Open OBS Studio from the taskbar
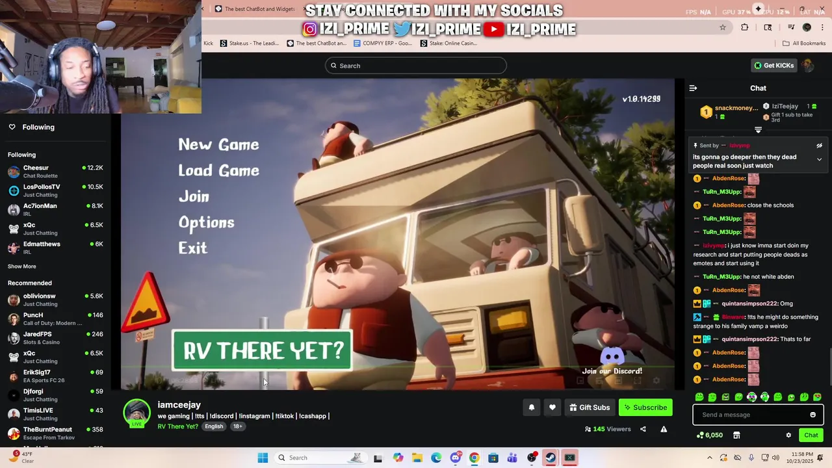 [x=532, y=458]
